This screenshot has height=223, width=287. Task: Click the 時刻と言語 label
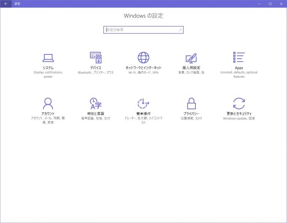pos(96,114)
